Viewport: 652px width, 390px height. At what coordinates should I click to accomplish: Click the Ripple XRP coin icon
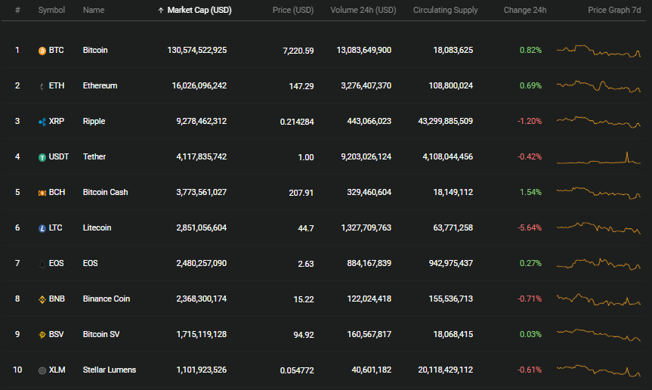42,122
